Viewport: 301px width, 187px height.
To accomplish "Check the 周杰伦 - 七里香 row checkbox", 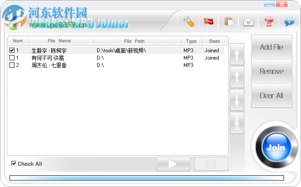I will click(x=12, y=65).
